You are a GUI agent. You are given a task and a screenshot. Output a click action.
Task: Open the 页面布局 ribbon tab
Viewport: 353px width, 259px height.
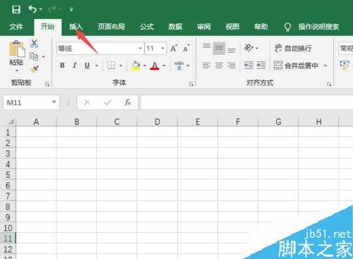pos(112,27)
